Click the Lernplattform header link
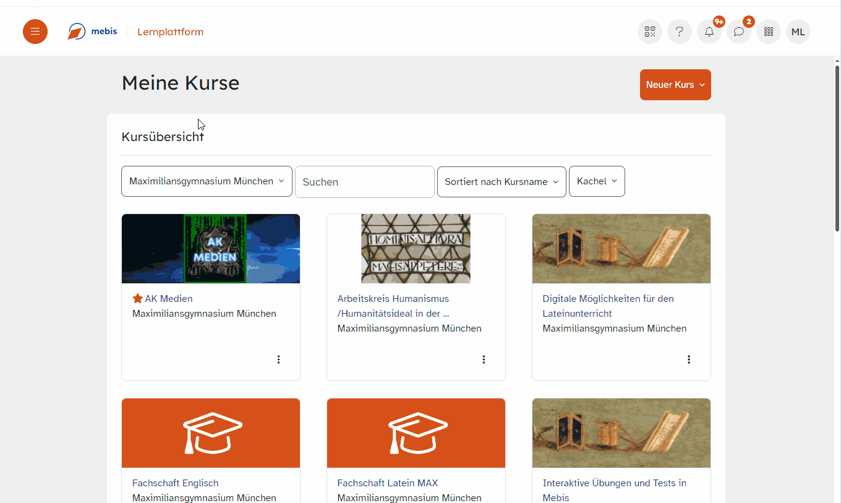 click(170, 32)
